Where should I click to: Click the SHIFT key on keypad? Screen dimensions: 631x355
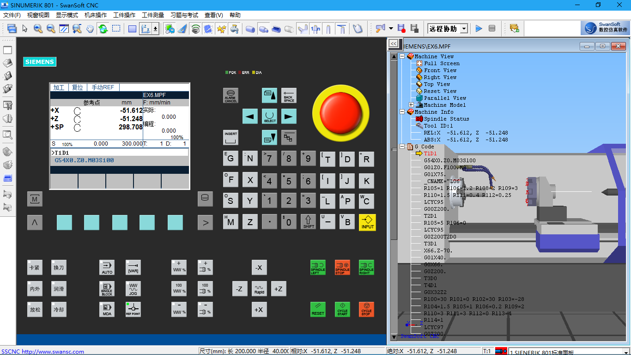(309, 222)
